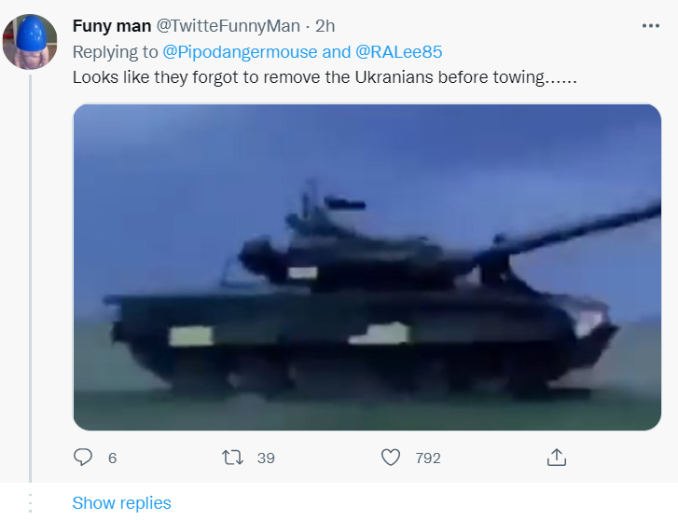This screenshot has width=678, height=520.
Task: Open the three-dot more options menu
Action: pyautogui.click(x=650, y=25)
